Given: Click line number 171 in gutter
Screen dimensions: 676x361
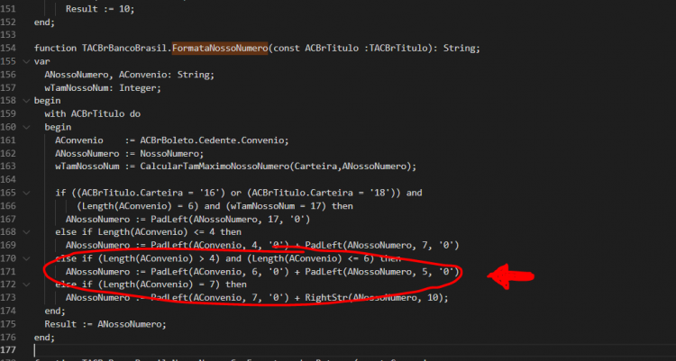Looking at the screenshot, I should [8, 272].
